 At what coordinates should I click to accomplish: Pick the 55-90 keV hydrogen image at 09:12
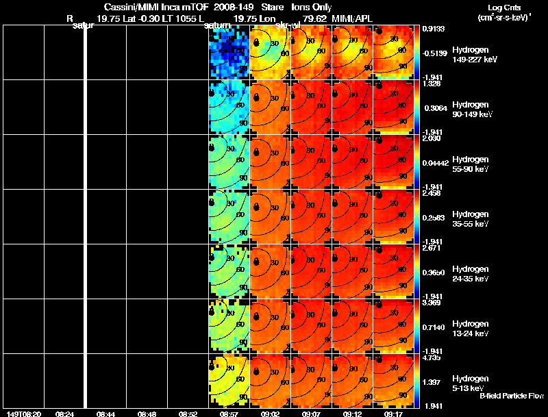(352, 162)
